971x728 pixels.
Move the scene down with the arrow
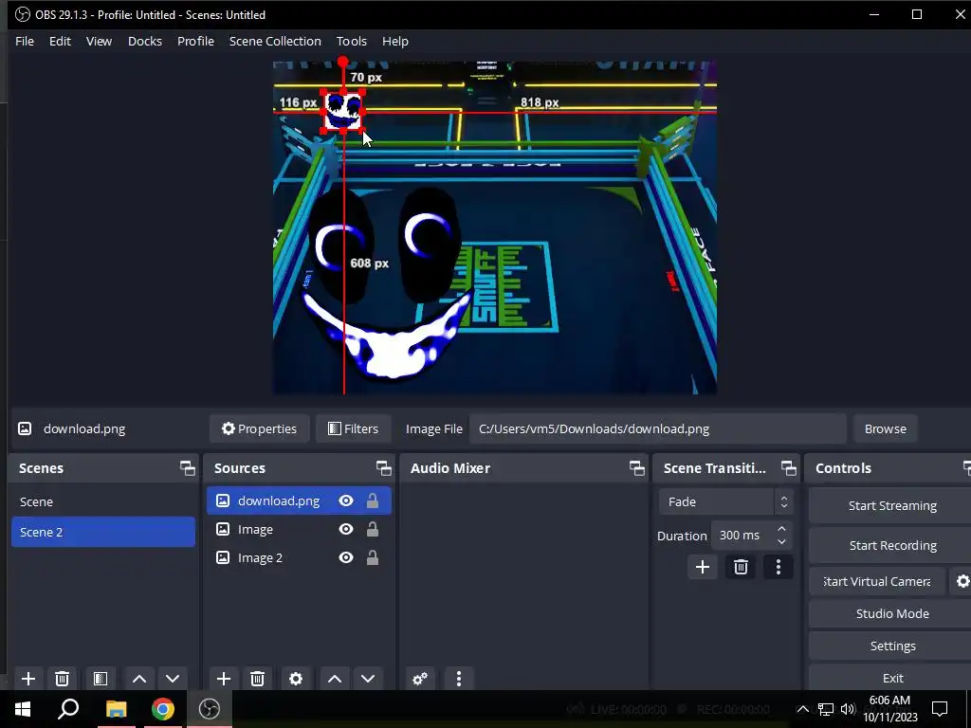173,679
